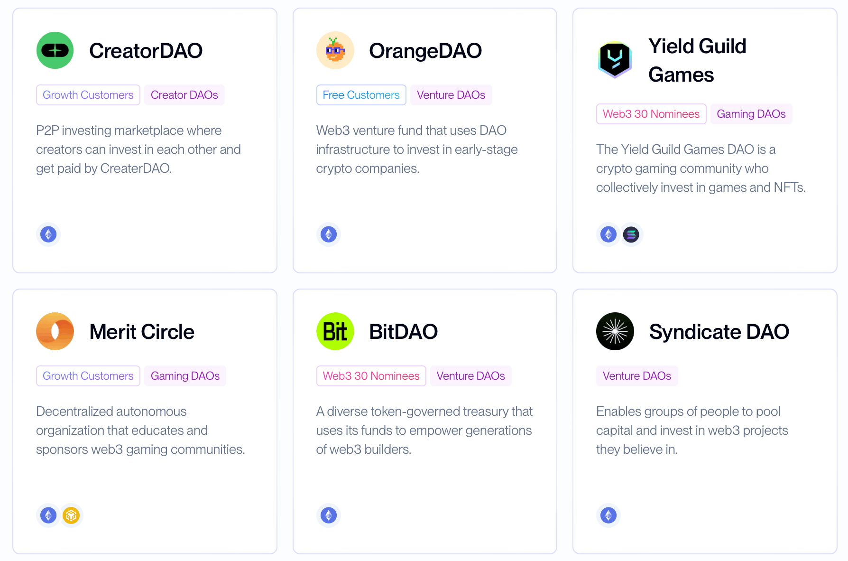Select the Ethereum icon on the CreatorDAO card
848x561 pixels.
pos(48,234)
